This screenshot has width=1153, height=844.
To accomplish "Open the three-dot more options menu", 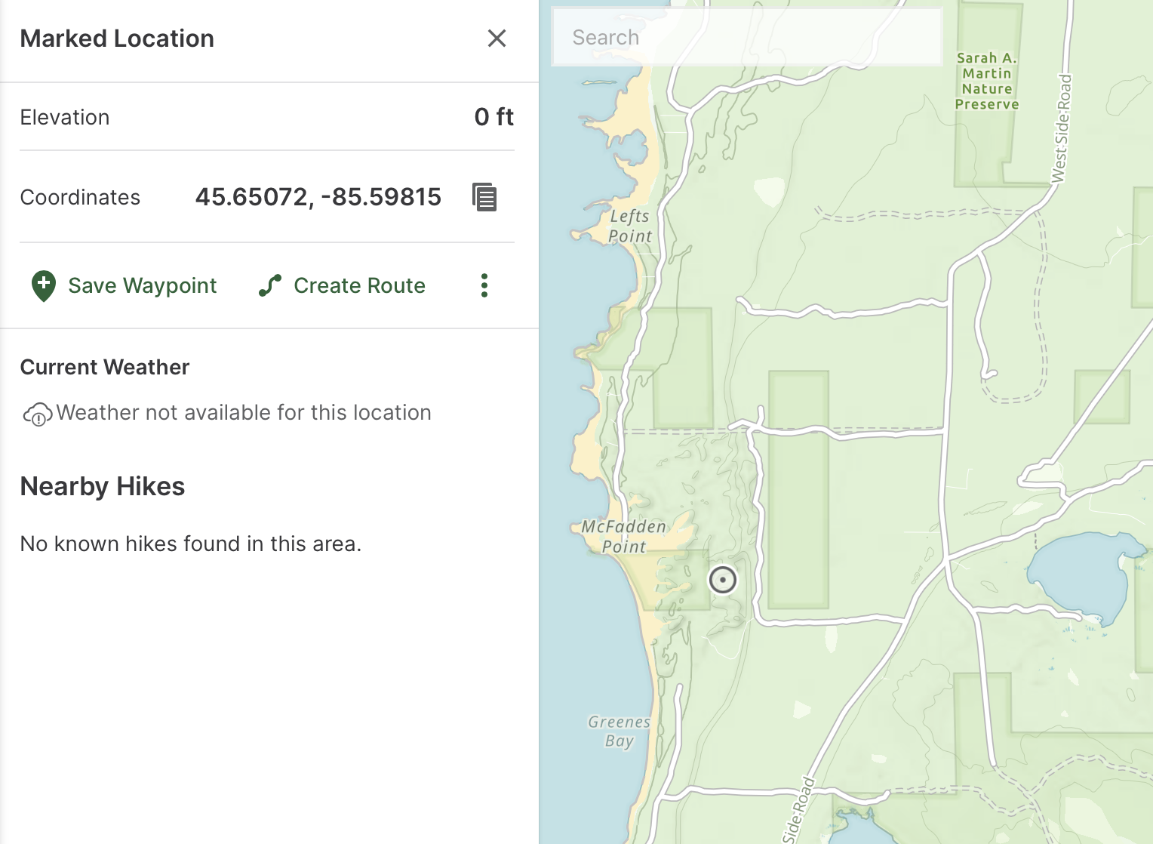I will pos(484,285).
